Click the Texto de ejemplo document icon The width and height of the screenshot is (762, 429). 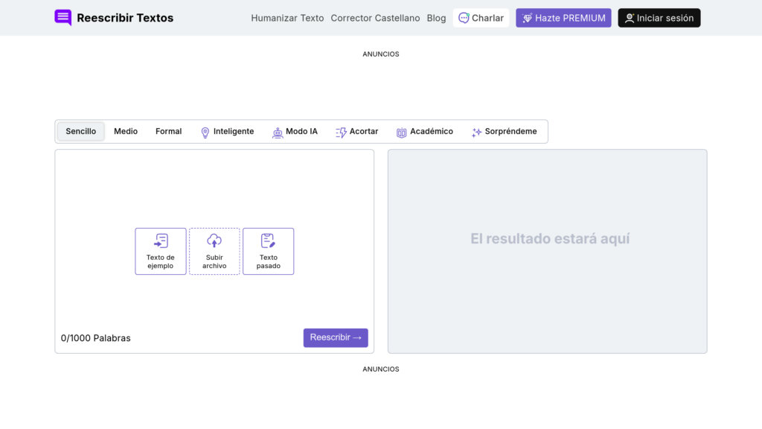(x=160, y=240)
